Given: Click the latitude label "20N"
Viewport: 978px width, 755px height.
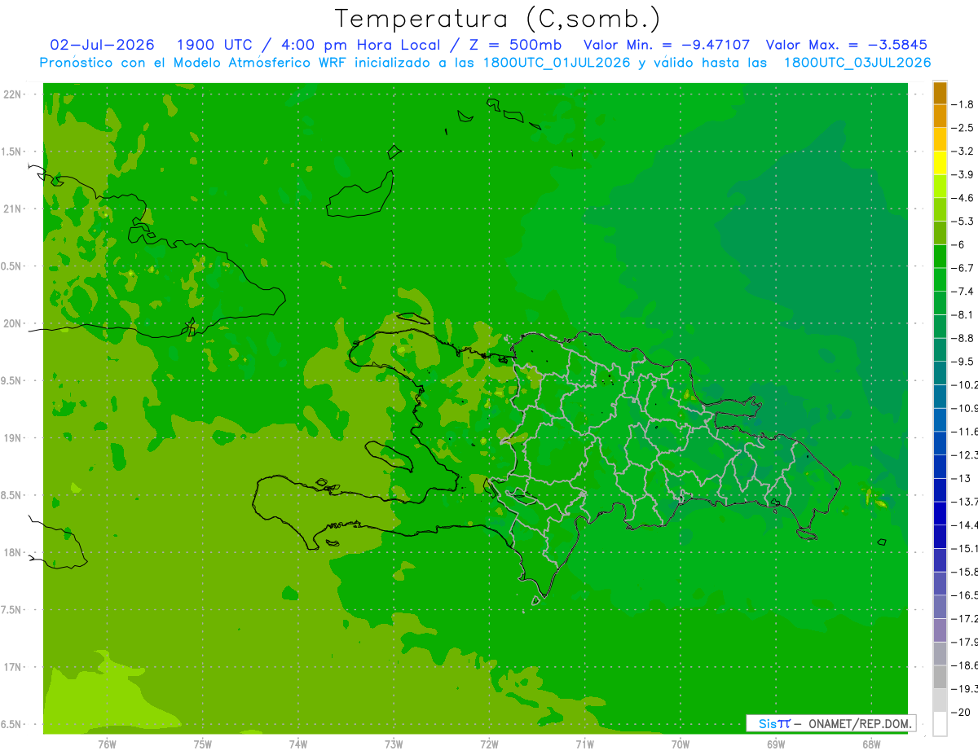Looking at the screenshot, I should (12, 323).
